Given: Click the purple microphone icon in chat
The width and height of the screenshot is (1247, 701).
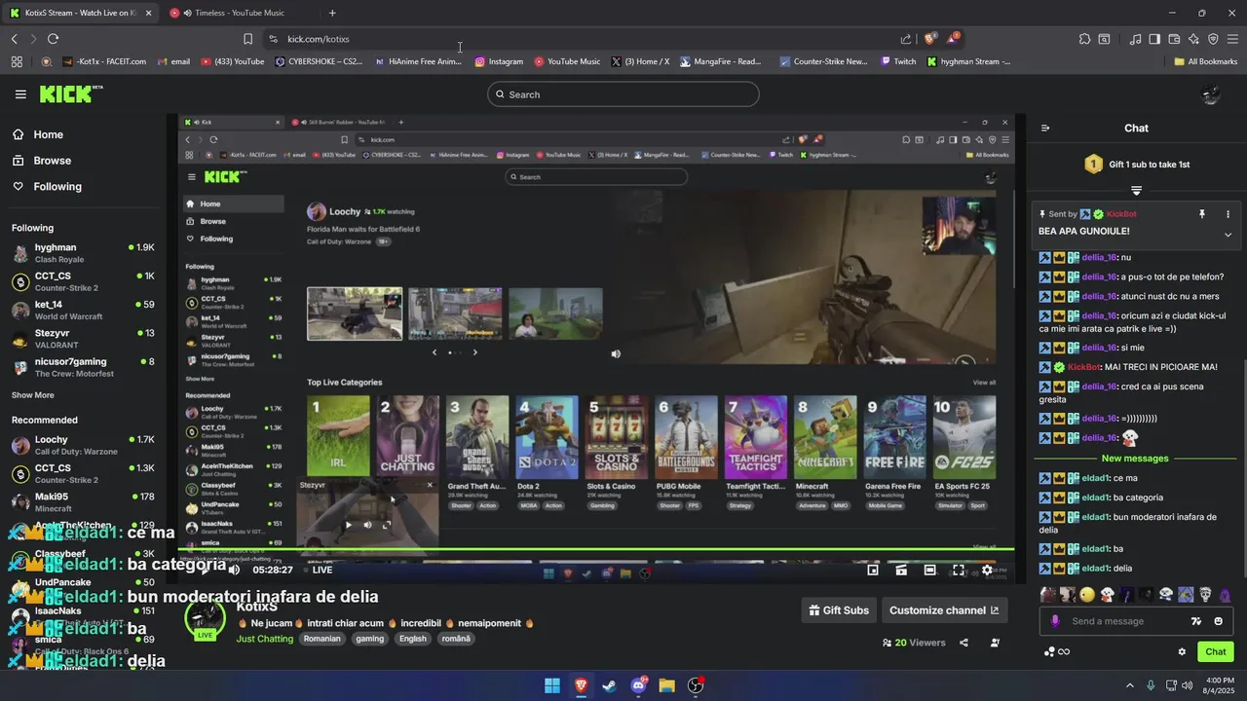Looking at the screenshot, I should point(1055,621).
